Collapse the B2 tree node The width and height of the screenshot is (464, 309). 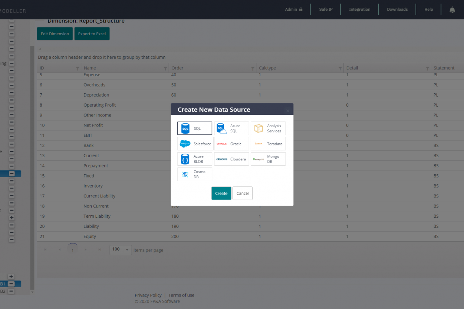(11, 291)
